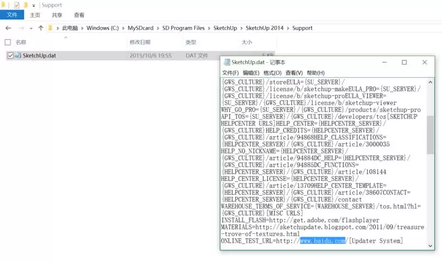Image resolution: width=442 pixels, height=262 pixels.
Task: Switch to the 查看 ribbon tab in Explorer
Action: (x=79, y=15)
